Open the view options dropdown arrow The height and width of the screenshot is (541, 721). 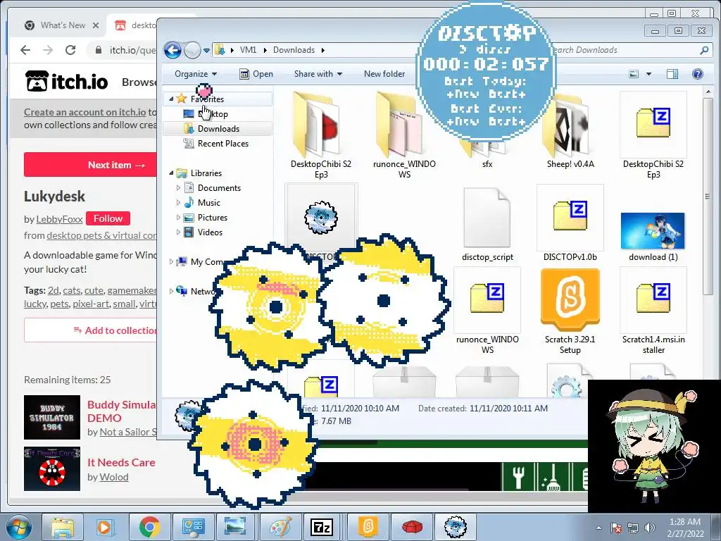[648, 73]
